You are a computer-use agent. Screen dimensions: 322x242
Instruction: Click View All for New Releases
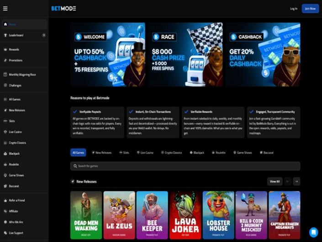point(274,181)
